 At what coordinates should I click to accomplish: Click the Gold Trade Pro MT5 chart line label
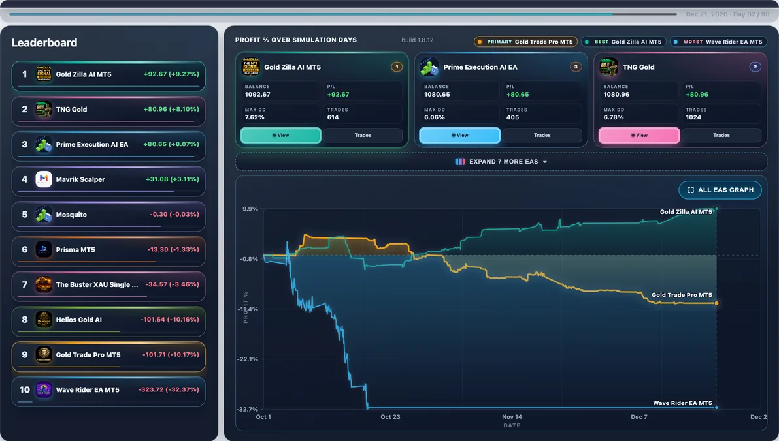682,295
